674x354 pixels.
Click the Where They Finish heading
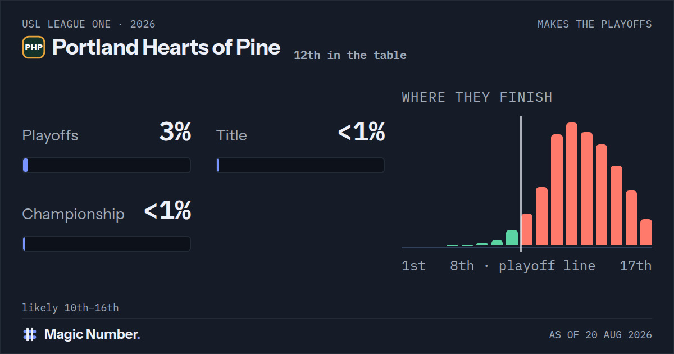477,97
